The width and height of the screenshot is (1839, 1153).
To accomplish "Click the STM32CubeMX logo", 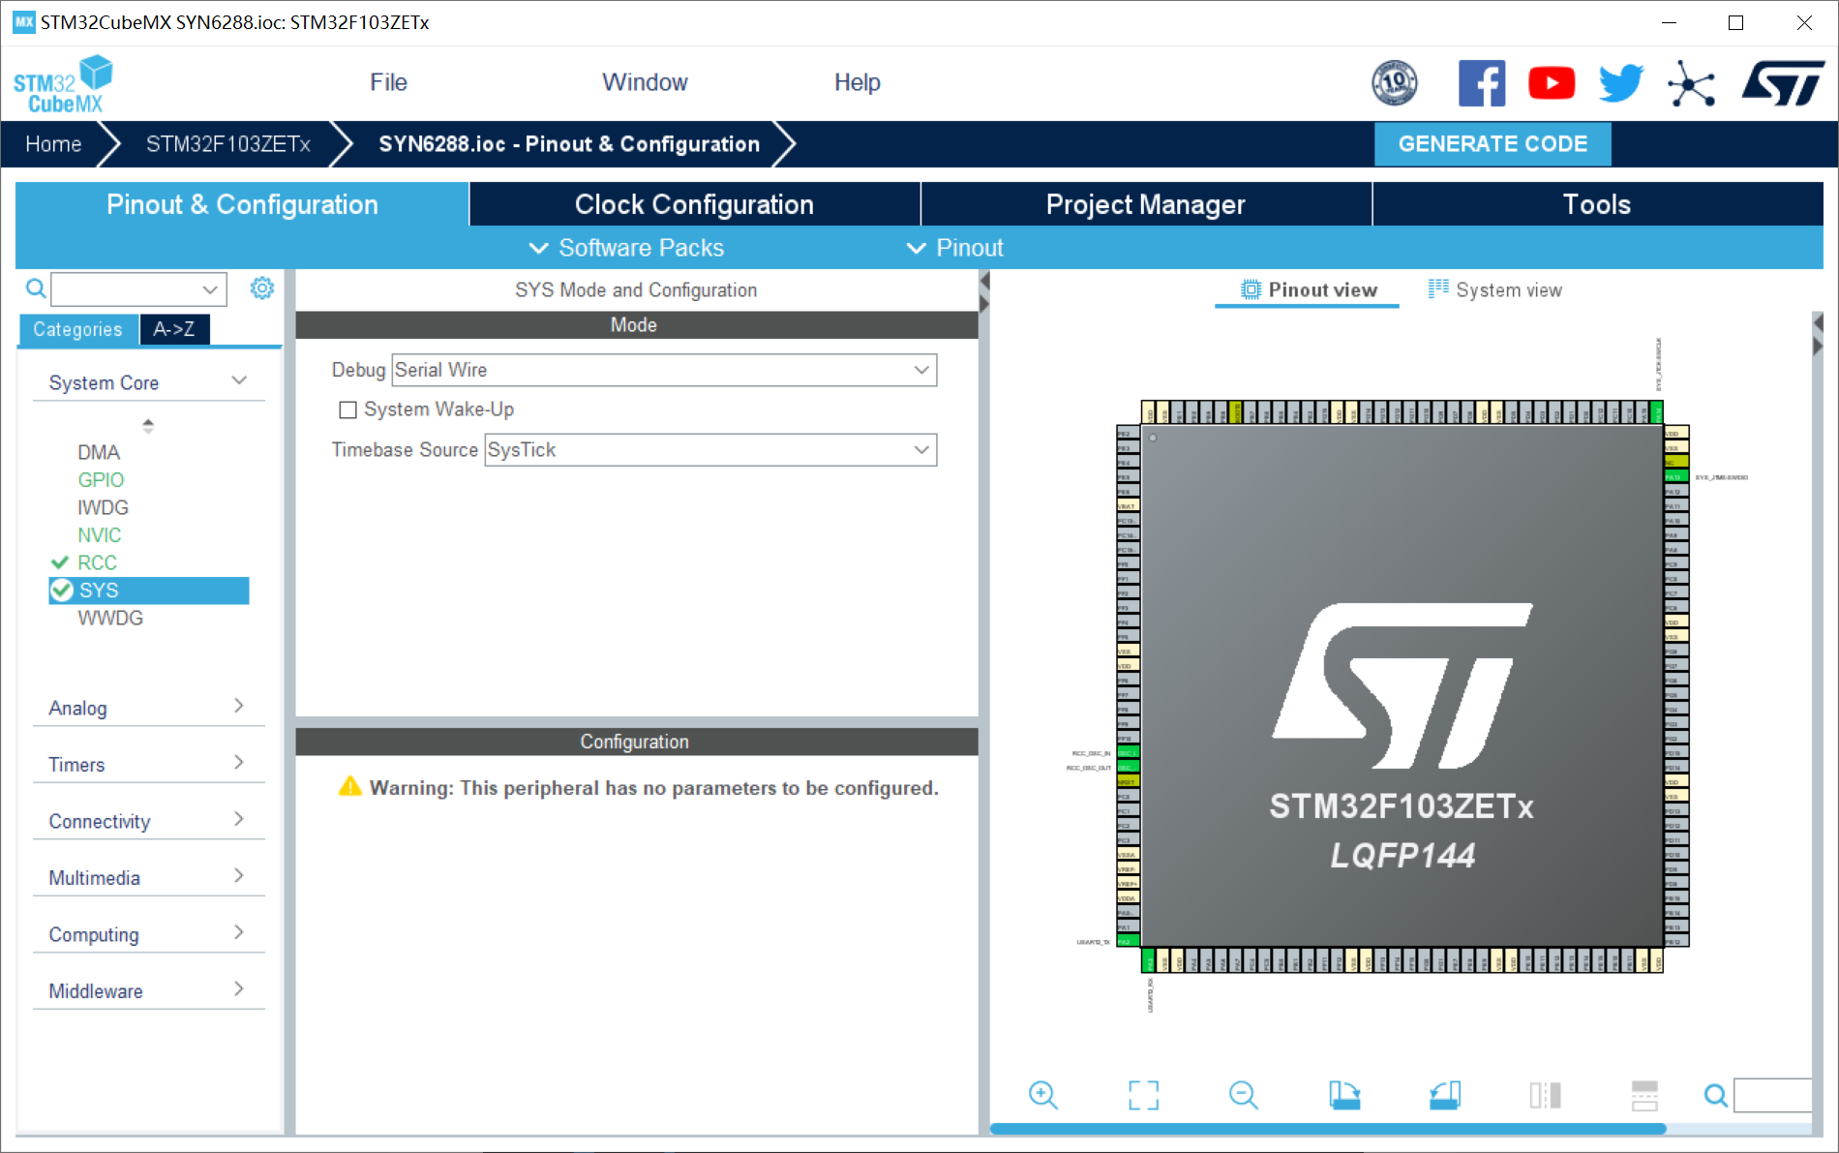I will [63, 85].
